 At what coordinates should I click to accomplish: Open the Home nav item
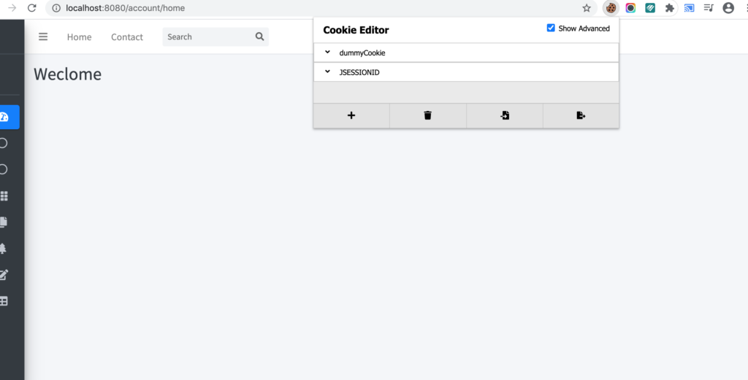pos(79,37)
